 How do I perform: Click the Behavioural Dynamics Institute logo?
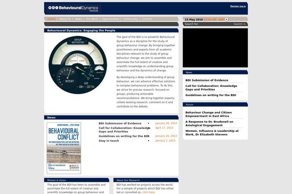point(73,8)
